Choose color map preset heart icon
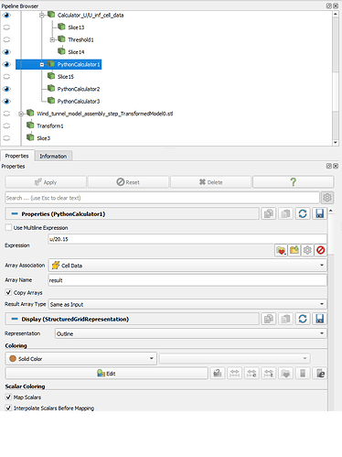Screen dimensions: 342x457 [285, 374]
